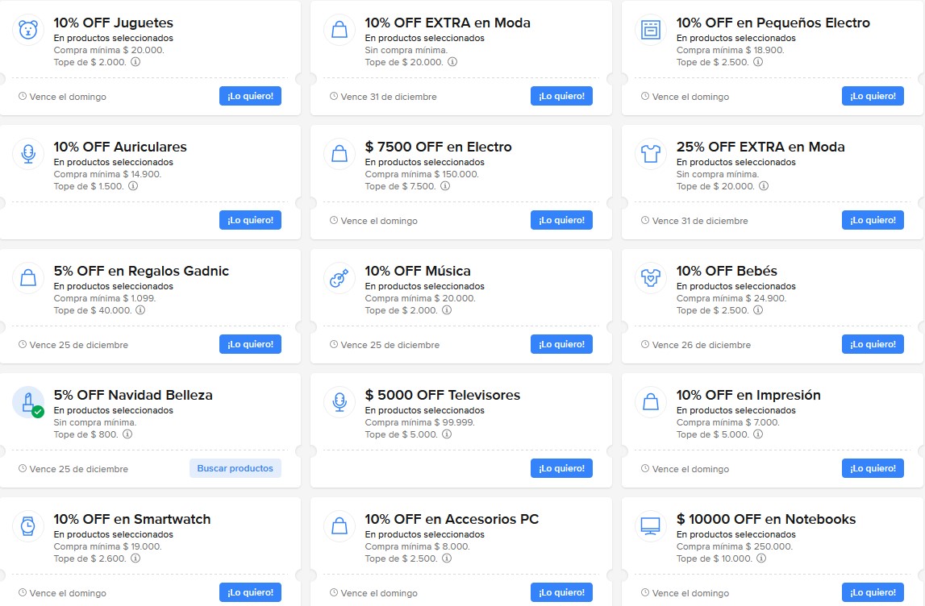Select the appliance icon on Pequeños Electro coupon

point(650,29)
